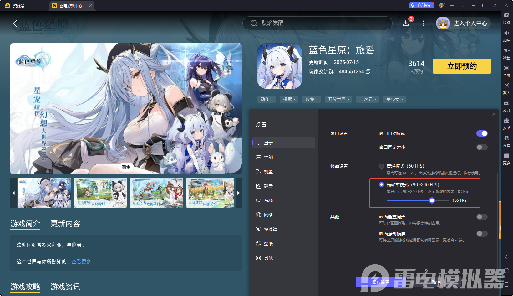Open the 显示 settings section
The height and width of the screenshot is (296, 513).
pyautogui.click(x=283, y=143)
